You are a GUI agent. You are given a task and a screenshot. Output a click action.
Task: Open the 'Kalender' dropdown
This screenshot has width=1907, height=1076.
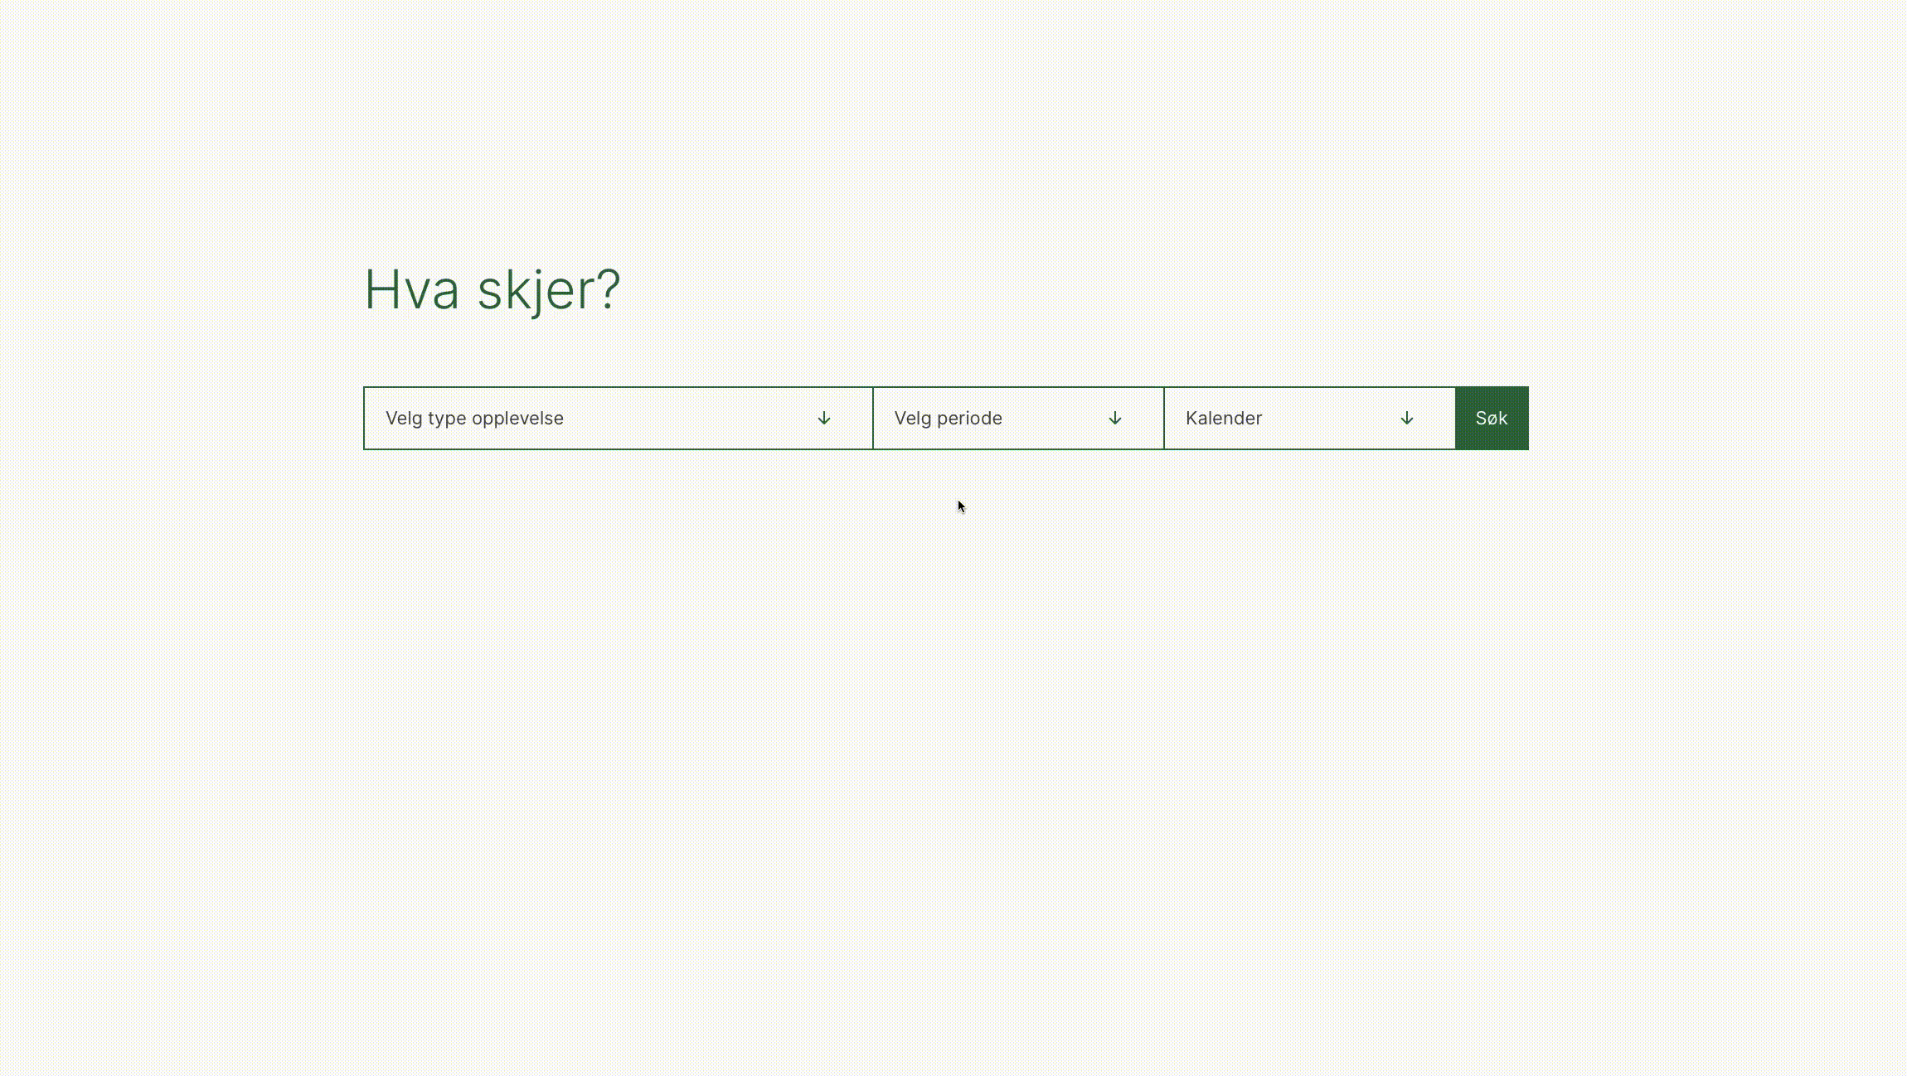pos(1310,418)
